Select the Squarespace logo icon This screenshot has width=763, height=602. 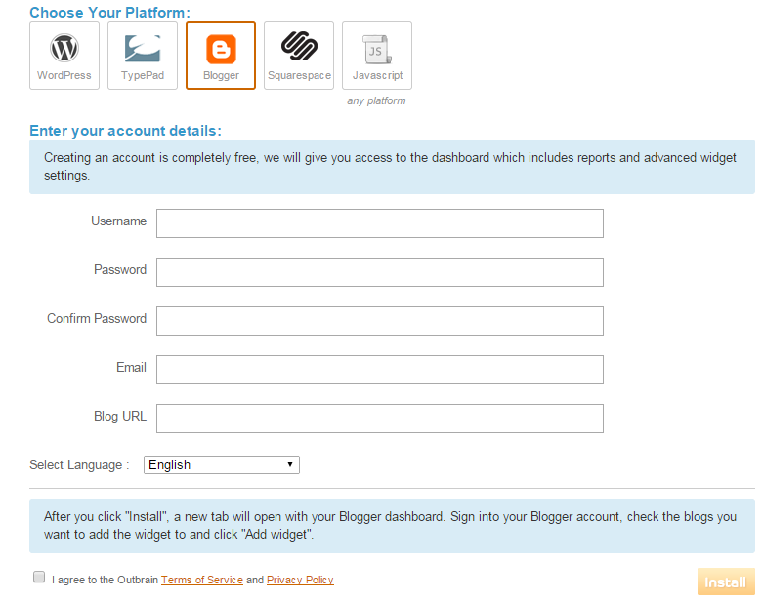click(x=299, y=46)
